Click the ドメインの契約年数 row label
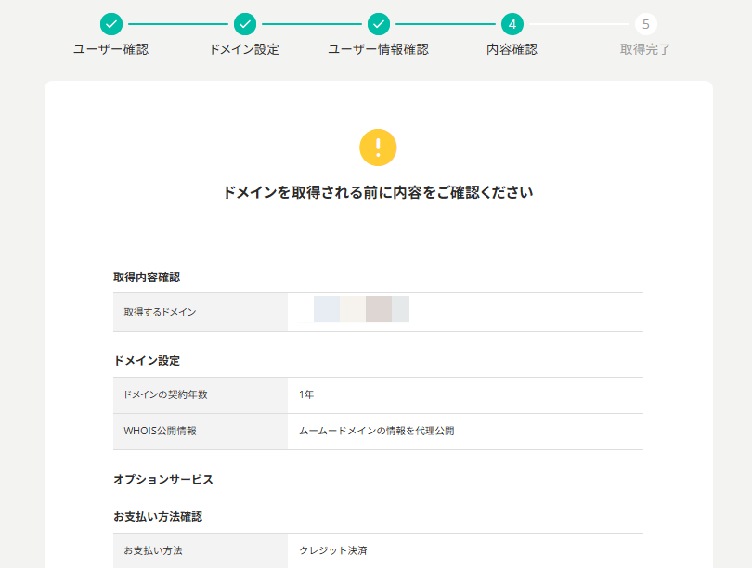Viewport: 752px width, 568px height. [165, 394]
